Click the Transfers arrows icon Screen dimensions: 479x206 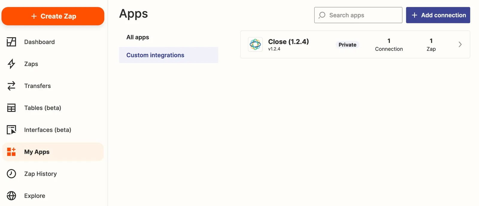[11, 86]
